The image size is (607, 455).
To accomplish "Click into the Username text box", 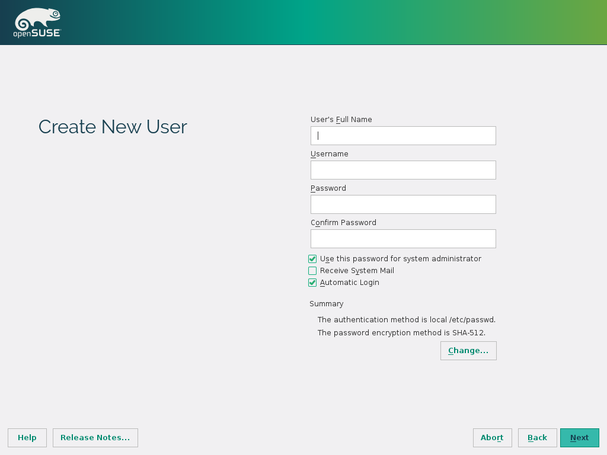I will point(403,170).
